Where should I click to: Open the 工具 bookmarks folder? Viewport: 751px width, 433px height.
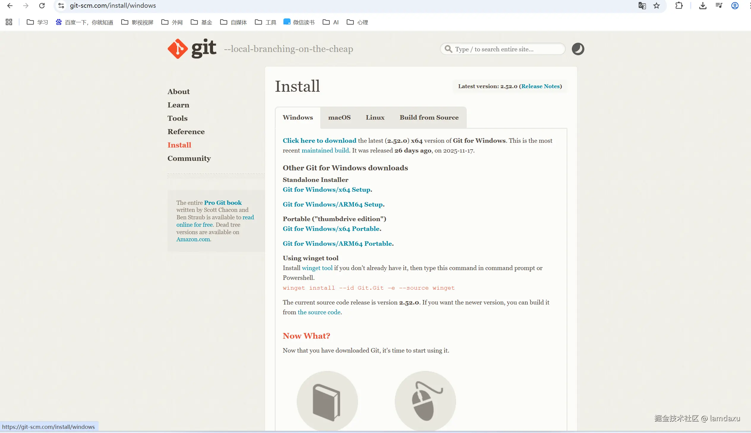pos(266,22)
